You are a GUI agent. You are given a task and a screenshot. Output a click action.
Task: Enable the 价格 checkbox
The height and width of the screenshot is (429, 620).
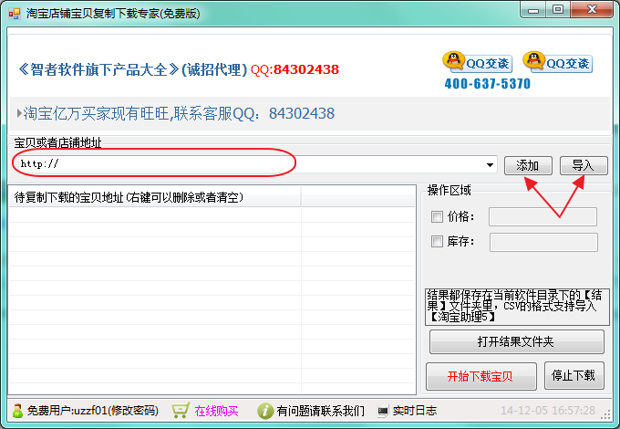pos(437,216)
